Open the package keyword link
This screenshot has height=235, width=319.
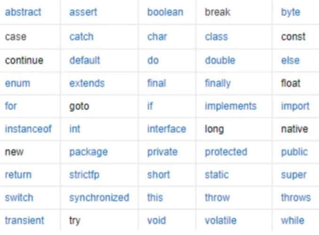[88, 152]
